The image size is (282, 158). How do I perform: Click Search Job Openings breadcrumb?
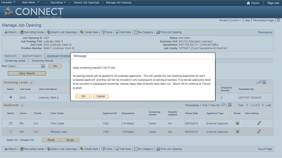pyautogui.click(x=86, y=3)
